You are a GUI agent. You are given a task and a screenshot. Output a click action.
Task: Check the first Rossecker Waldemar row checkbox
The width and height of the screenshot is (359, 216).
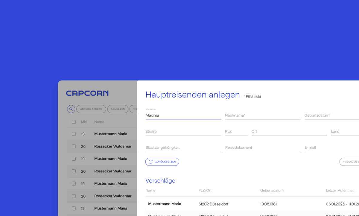pyautogui.click(x=74, y=147)
